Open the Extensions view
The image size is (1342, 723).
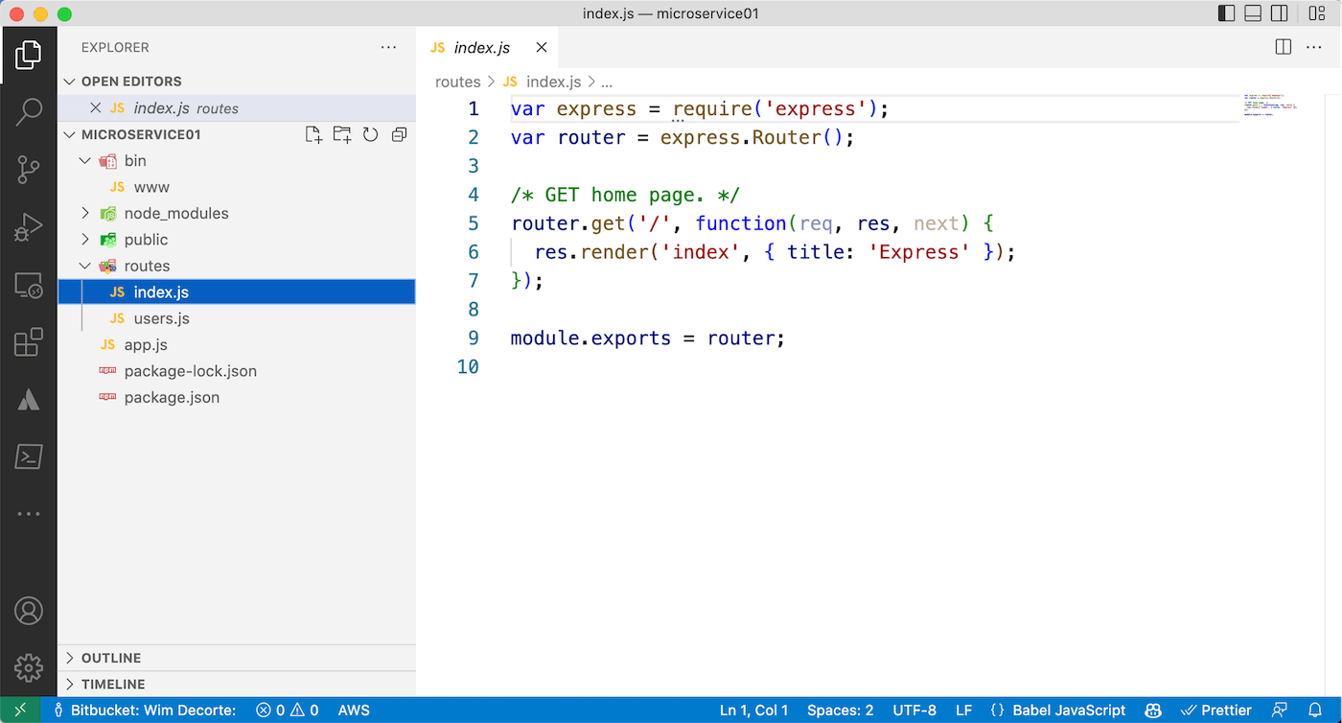coord(29,342)
